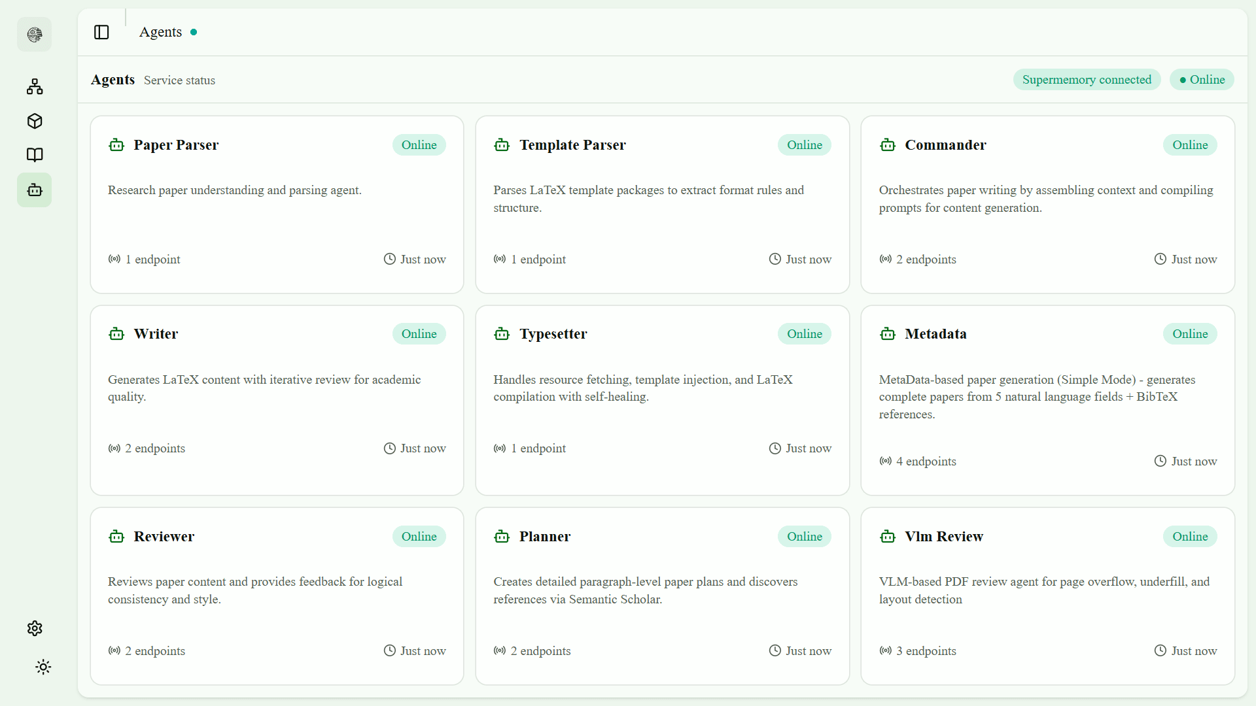Viewport: 1256px width, 706px height.
Task: Click the Supermemory connected badge
Action: pyautogui.click(x=1087, y=80)
